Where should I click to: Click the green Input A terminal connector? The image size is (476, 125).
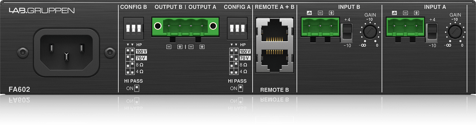coord(405,27)
